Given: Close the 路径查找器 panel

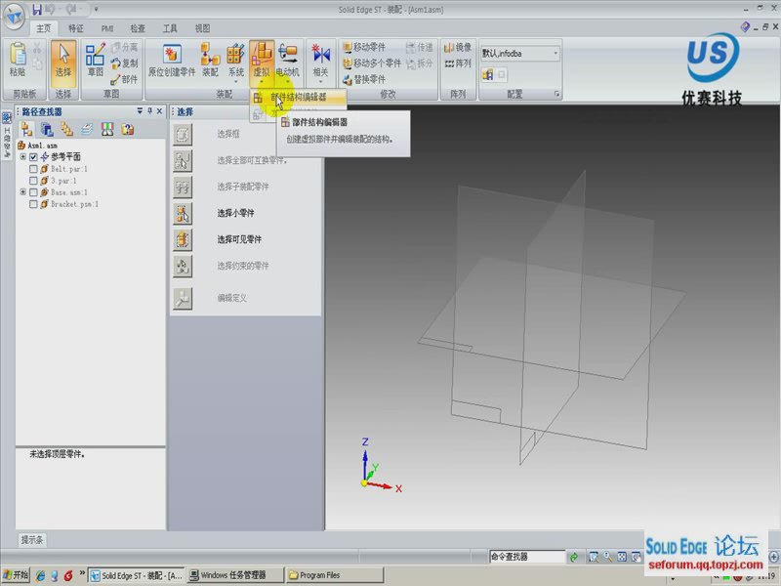Looking at the screenshot, I should (159, 111).
